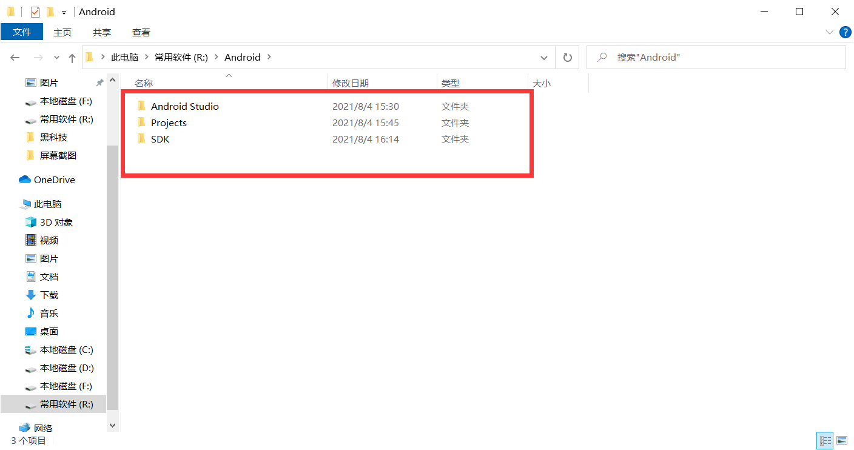The width and height of the screenshot is (854, 450).
Task: Switch to the 主页 ribbon tab
Action: 62,32
